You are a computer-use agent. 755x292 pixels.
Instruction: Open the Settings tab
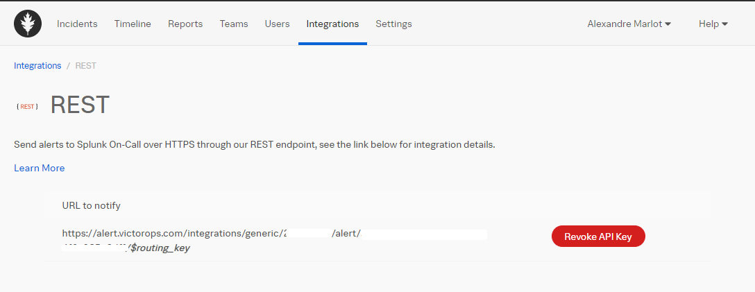[x=394, y=24]
